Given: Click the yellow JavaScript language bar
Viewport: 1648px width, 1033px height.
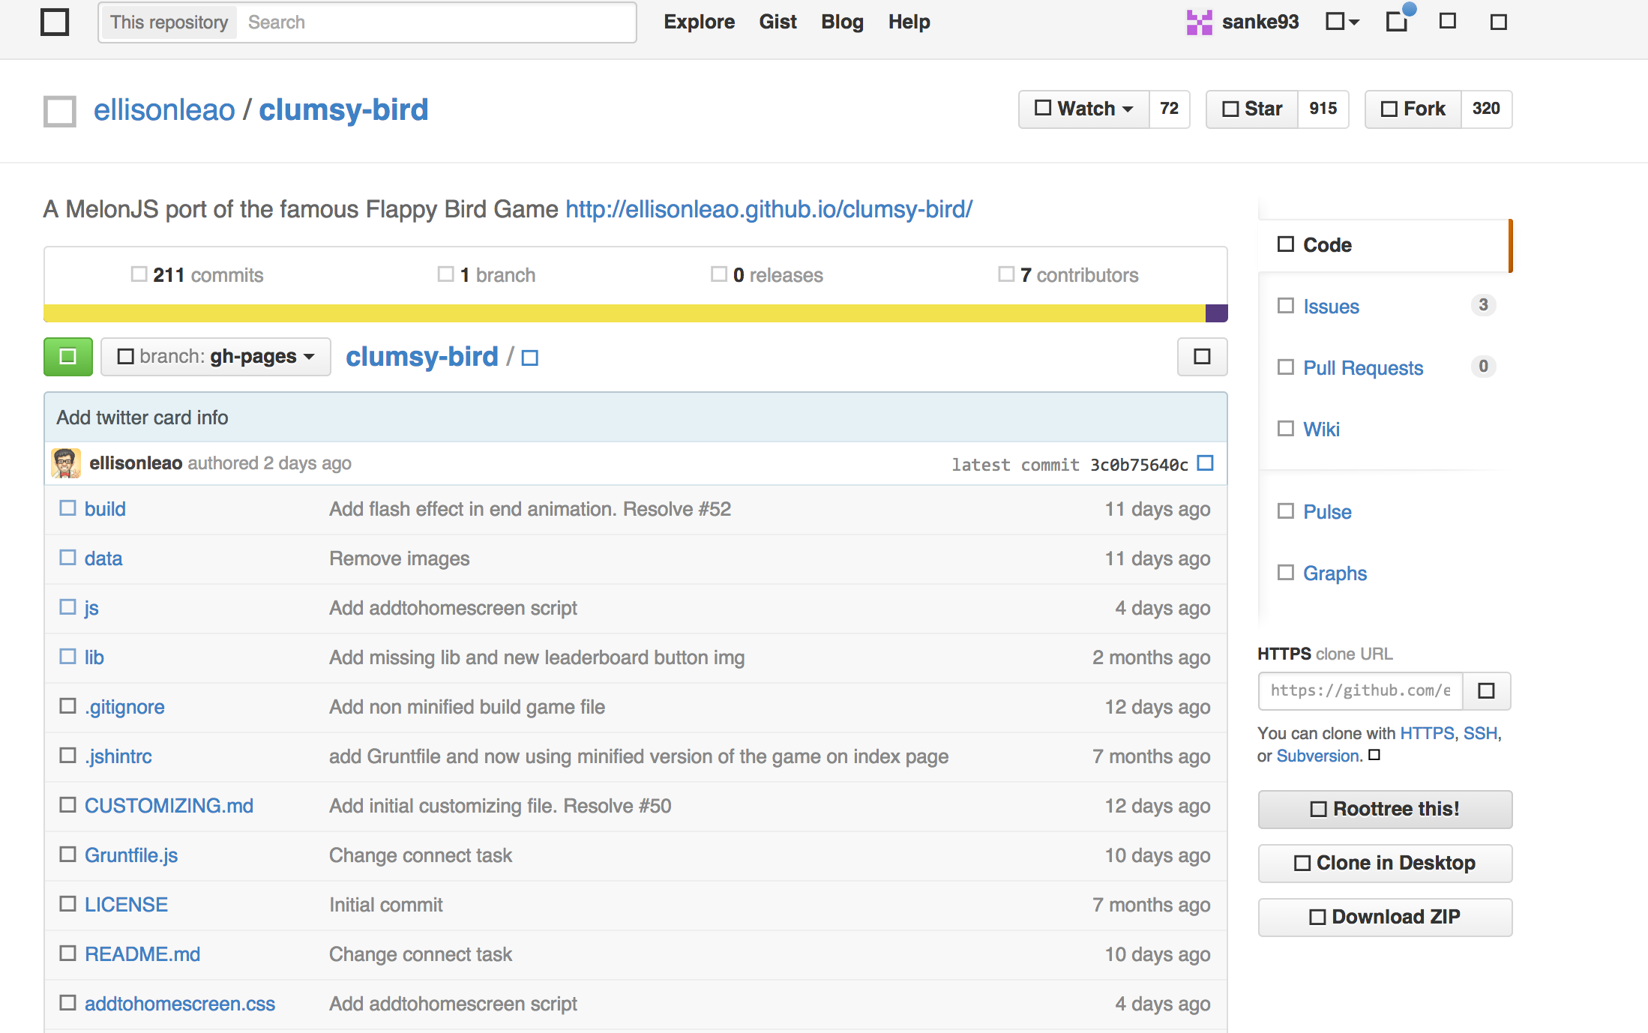Looking at the screenshot, I should (622, 313).
